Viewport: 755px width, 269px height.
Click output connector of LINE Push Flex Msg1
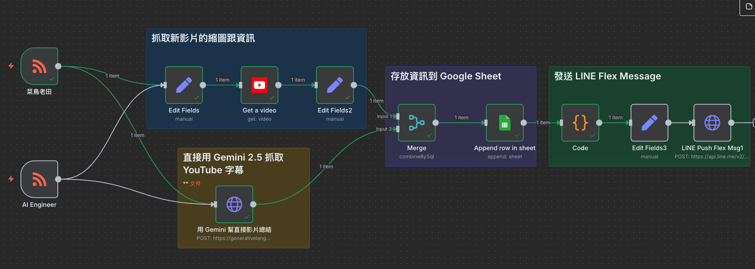[731, 123]
